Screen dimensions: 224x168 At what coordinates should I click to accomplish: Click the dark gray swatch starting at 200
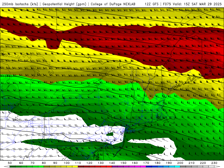pos(183,167)
